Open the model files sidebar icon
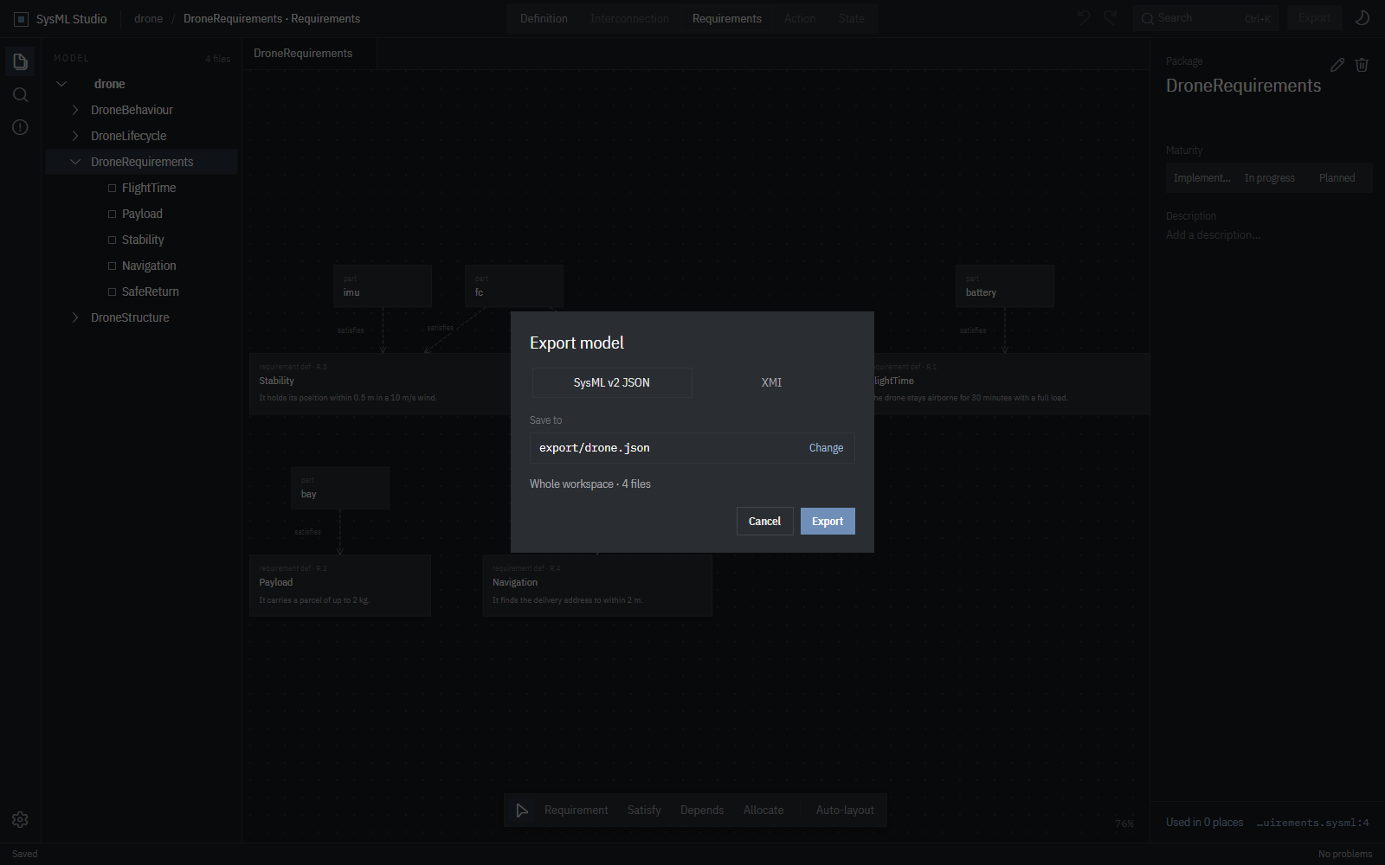1385x865 pixels. tap(20, 61)
